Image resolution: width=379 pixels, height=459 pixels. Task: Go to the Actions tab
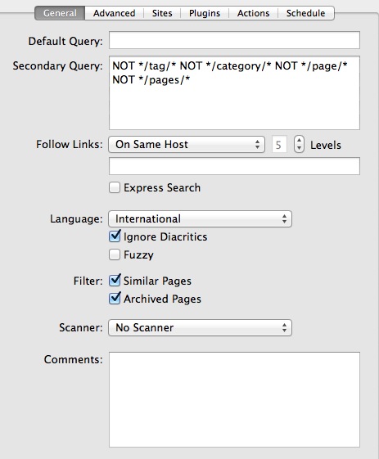coord(253,13)
